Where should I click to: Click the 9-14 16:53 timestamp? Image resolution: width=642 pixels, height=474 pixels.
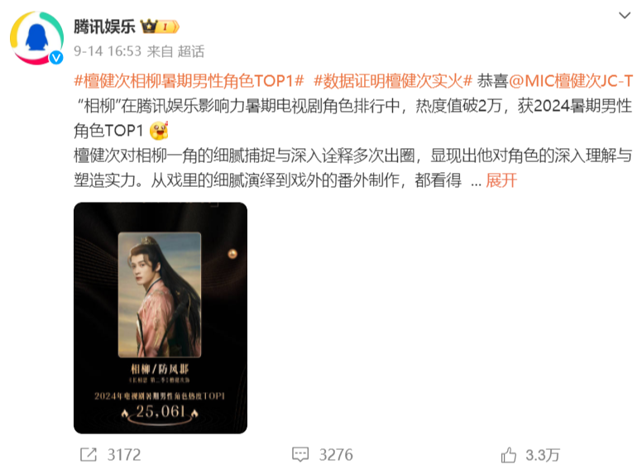coord(108,51)
